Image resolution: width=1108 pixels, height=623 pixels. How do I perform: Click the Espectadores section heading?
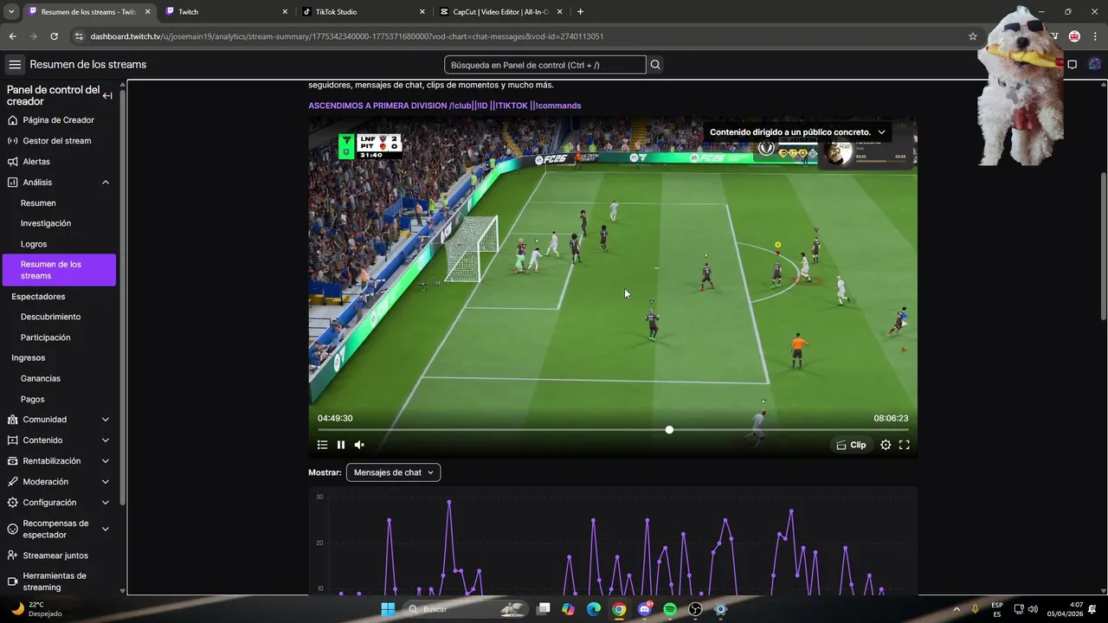[x=38, y=297]
